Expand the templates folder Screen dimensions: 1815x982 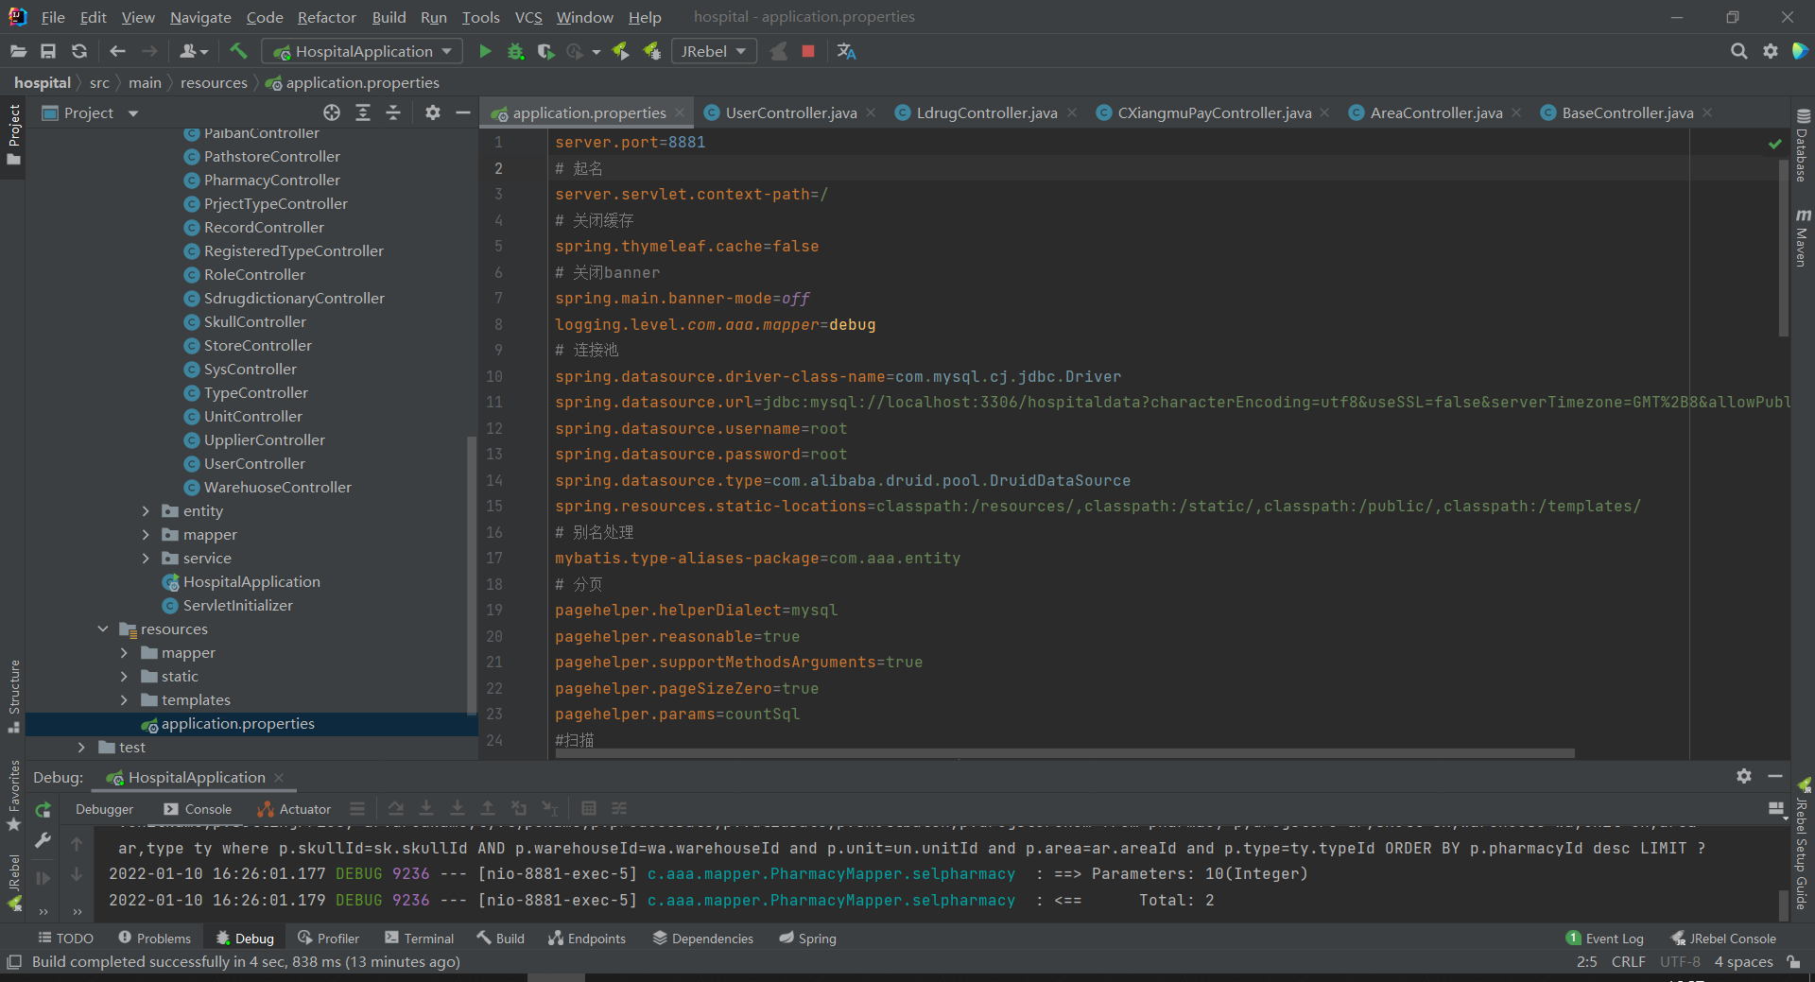click(x=124, y=699)
